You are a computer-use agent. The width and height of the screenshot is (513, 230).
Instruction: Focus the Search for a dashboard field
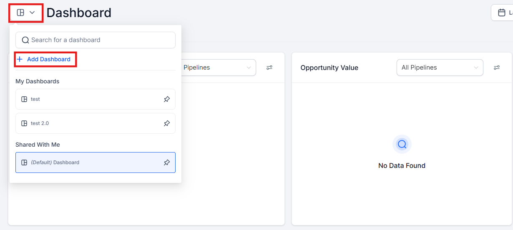click(100, 40)
